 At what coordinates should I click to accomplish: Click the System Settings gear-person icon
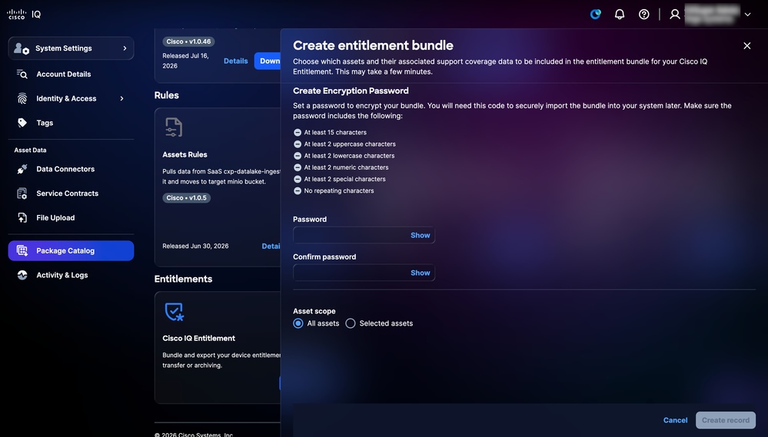[21, 48]
